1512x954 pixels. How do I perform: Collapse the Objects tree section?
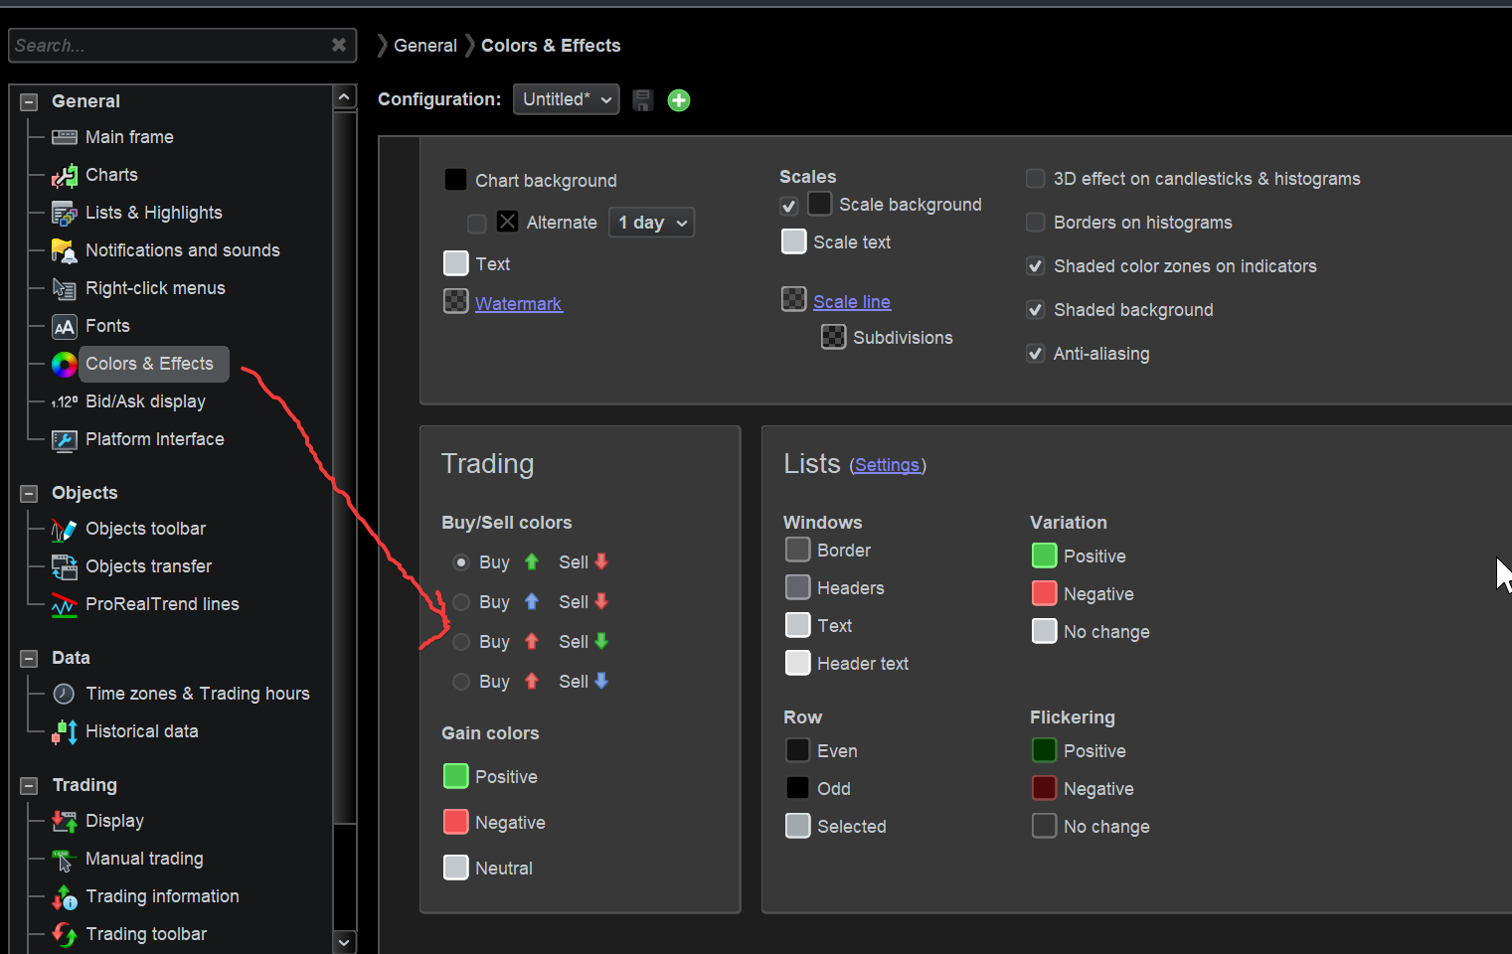[x=29, y=493]
